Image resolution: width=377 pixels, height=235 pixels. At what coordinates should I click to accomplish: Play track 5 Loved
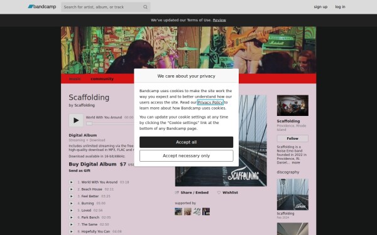(71, 211)
